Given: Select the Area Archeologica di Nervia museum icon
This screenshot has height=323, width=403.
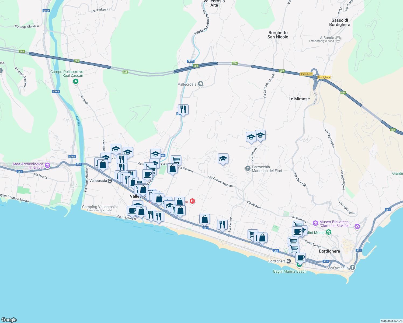Looking at the screenshot, I should (47, 165).
